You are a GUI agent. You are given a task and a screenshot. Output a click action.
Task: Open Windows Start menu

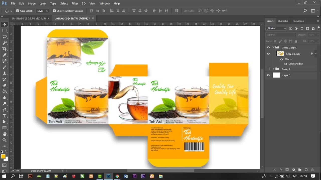point(4,176)
